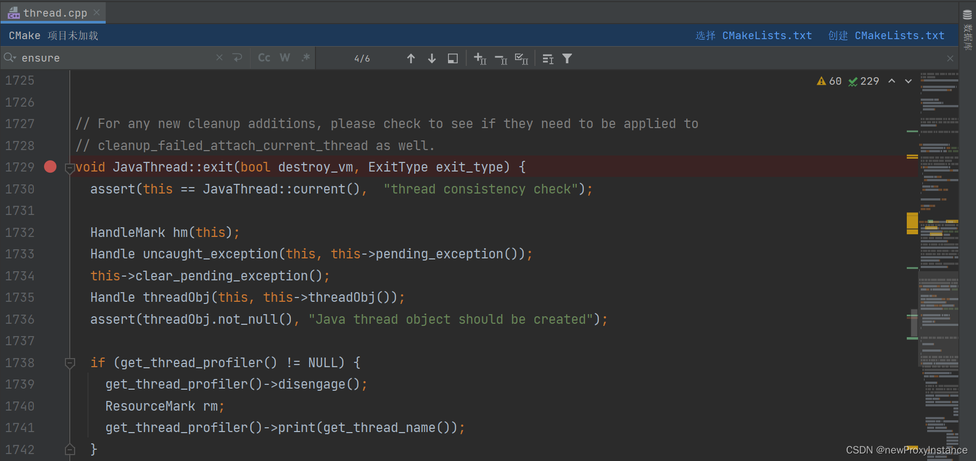Click the Create CMakeLists.txt link
Viewport: 976px width, 461px height.
pos(886,35)
